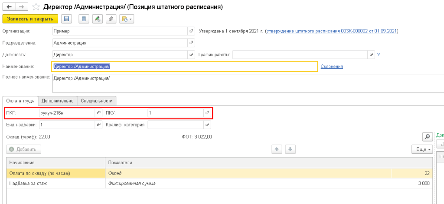Open the Еще dropdown menu
This screenshot has width=444, height=204.
click(x=422, y=149)
